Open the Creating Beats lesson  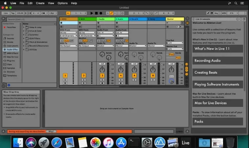218,72
